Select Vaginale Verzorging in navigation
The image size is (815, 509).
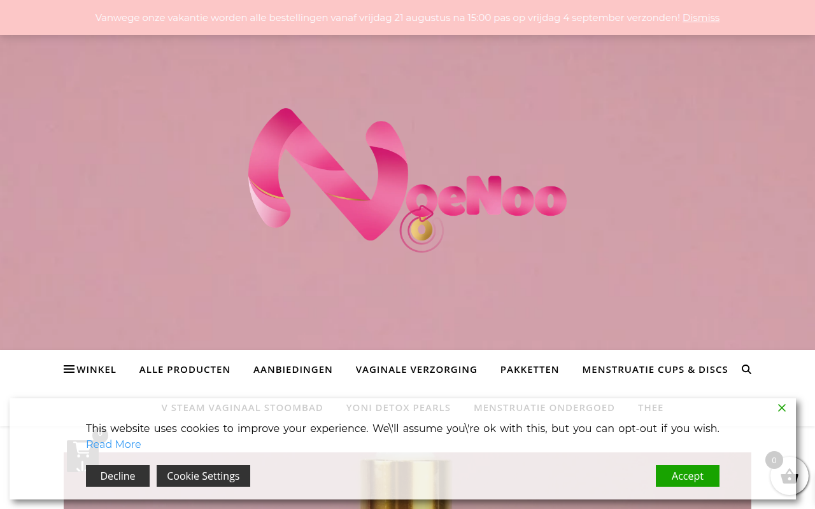click(416, 369)
